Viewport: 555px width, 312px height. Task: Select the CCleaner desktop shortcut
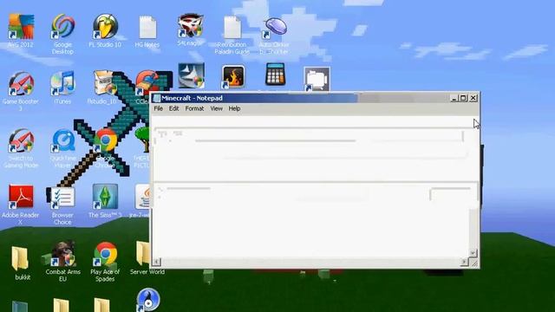click(146, 82)
